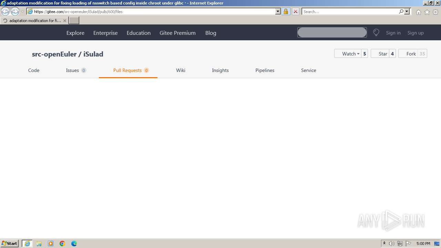Show hidden tray icons arrow
The width and height of the screenshot is (441, 248).
(384, 244)
